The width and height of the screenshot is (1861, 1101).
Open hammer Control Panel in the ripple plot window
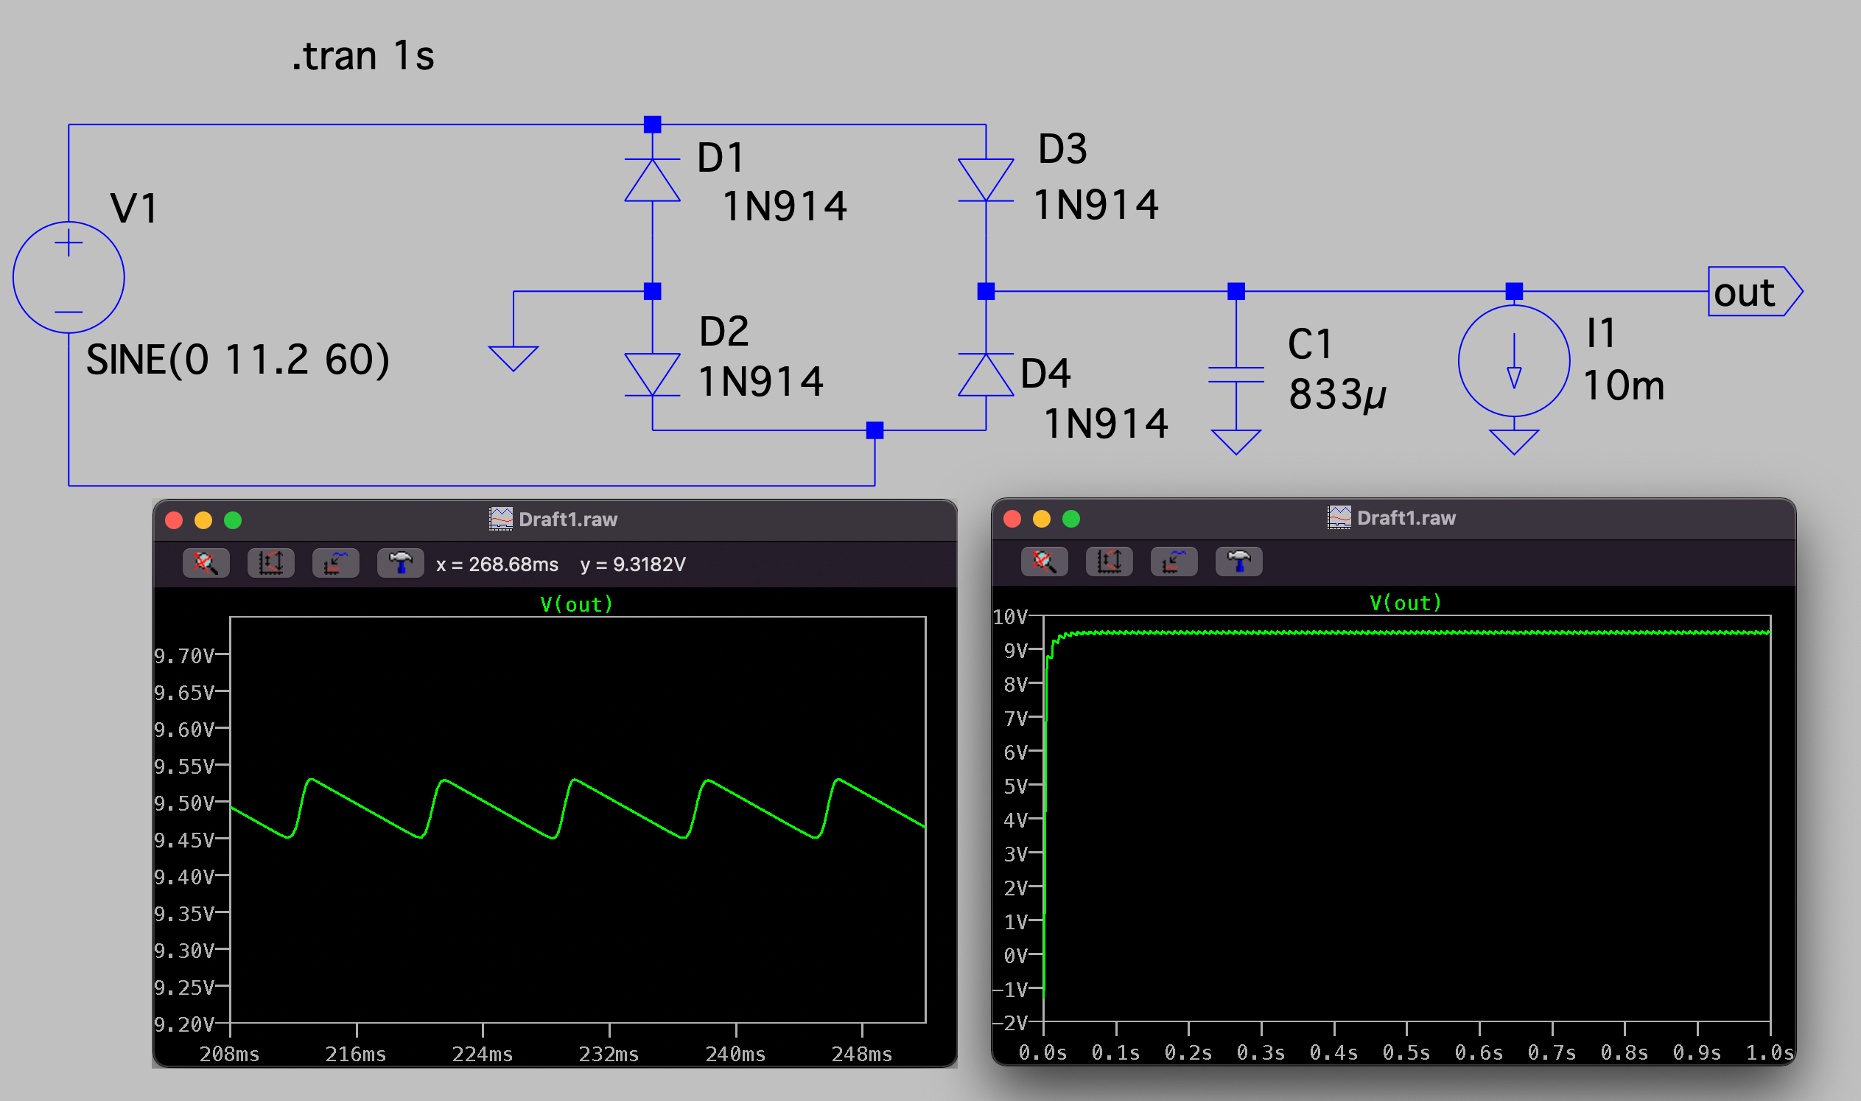point(401,563)
